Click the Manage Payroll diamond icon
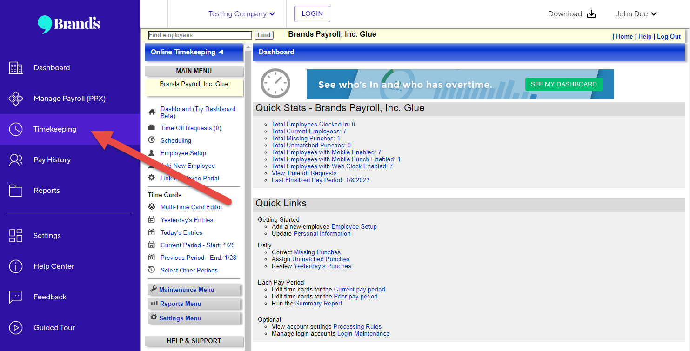Viewport: 690px width, 351px height. [16, 99]
